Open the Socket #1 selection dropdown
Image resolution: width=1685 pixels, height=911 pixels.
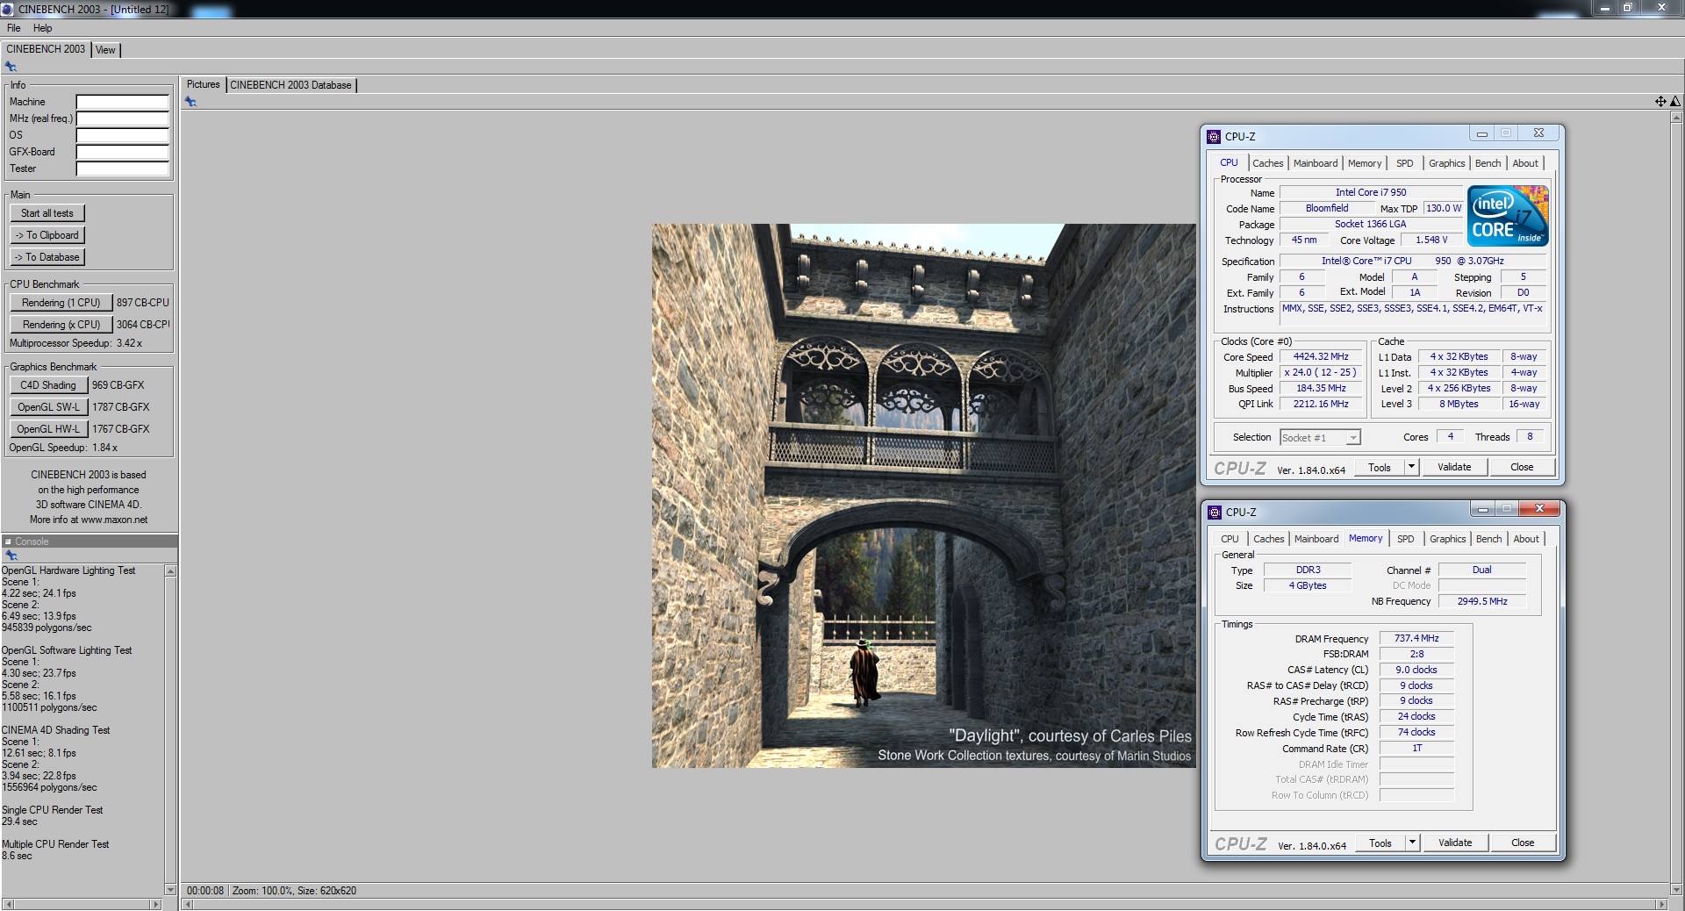(1320, 437)
